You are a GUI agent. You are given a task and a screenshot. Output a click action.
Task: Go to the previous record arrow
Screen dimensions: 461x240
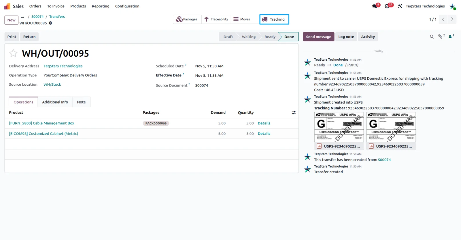coord(443,19)
